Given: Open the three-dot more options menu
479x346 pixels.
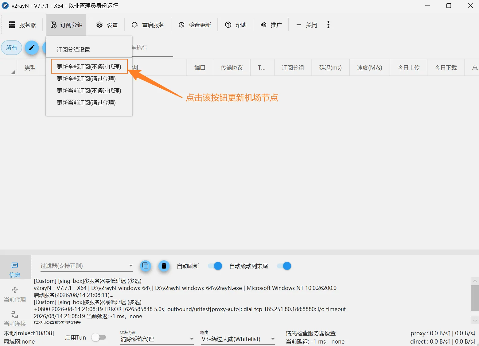Looking at the screenshot, I should point(328,25).
